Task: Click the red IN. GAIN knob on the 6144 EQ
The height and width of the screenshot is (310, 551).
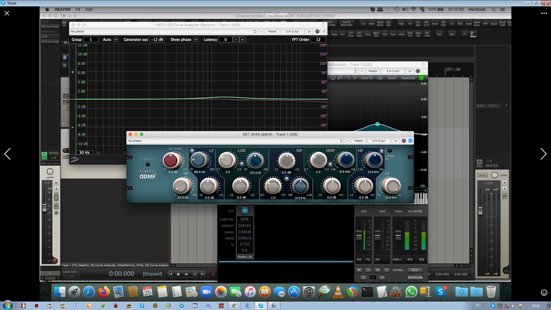Action: (172, 161)
